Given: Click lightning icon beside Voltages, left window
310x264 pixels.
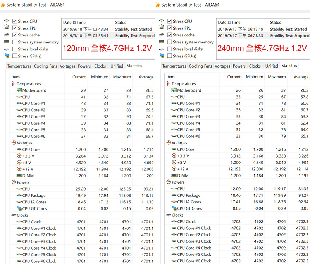Looking at the screenshot, I should (14, 142).
